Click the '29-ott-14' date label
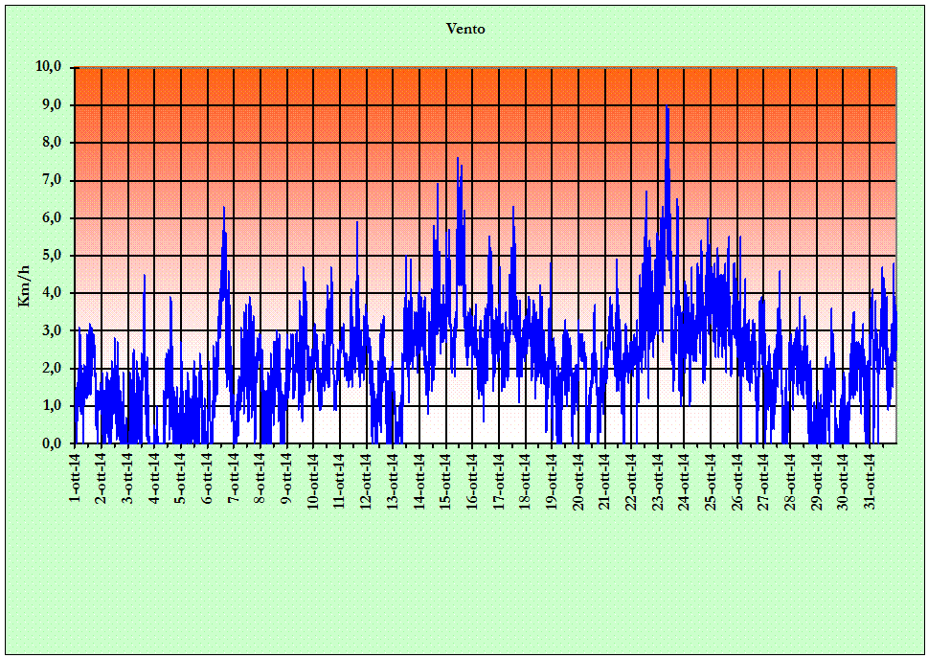The height and width of the screenshot is (658, 928). pyautogui.click(x=817, y=481)
